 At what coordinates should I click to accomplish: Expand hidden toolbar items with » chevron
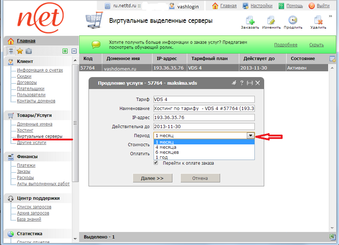[330, 16]
